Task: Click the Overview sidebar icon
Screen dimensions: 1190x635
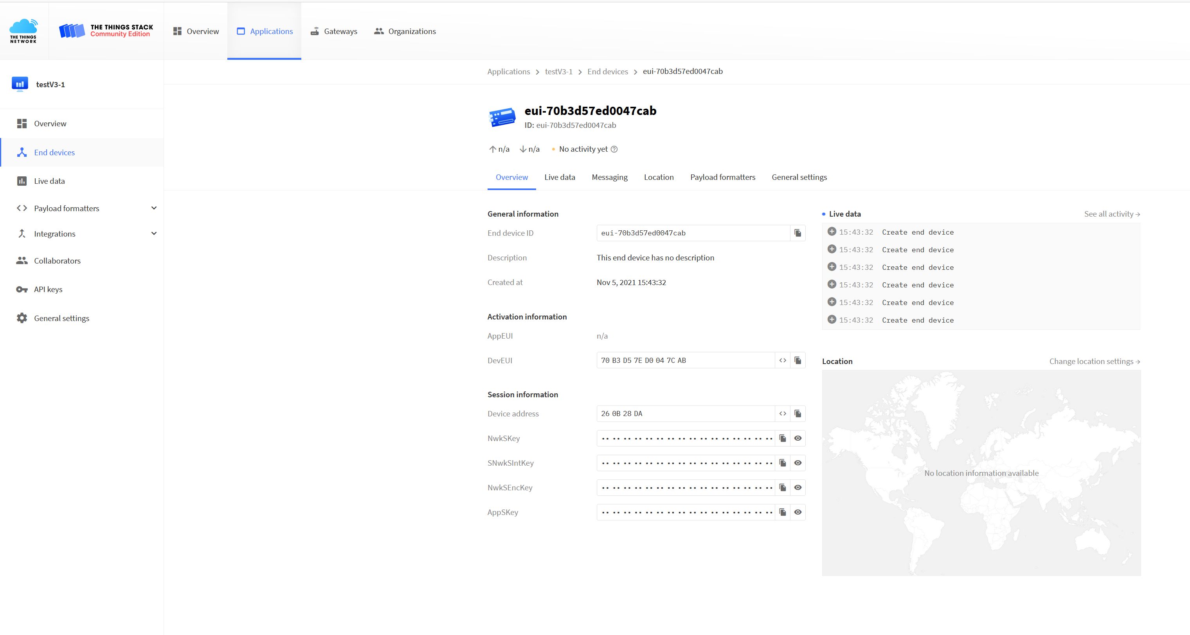Action: point(22,124)
